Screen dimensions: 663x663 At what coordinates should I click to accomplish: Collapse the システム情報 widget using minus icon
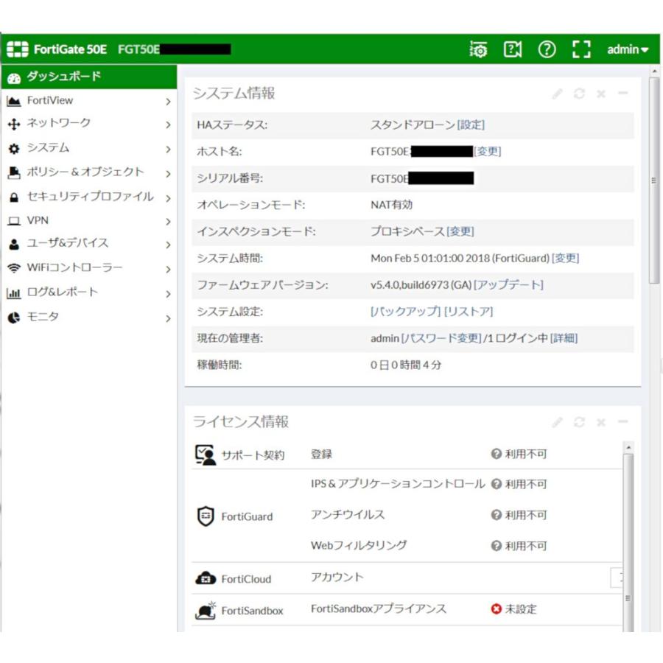pos(622,94)
